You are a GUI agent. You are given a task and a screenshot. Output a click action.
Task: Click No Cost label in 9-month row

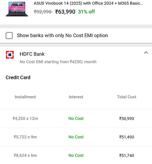pyautogui.click(x=76, y=137)
